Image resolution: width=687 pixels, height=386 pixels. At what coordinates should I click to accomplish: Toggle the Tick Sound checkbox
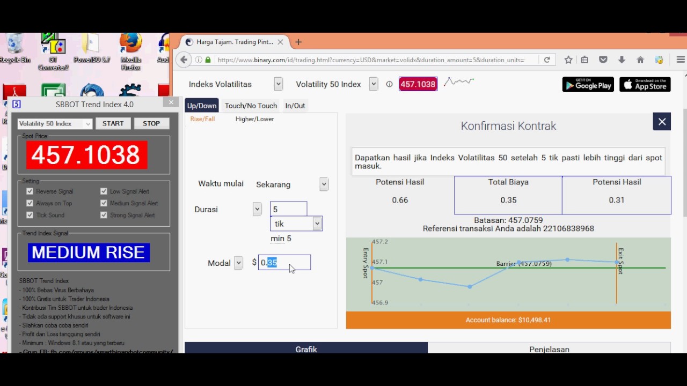[x=30, y=215]
